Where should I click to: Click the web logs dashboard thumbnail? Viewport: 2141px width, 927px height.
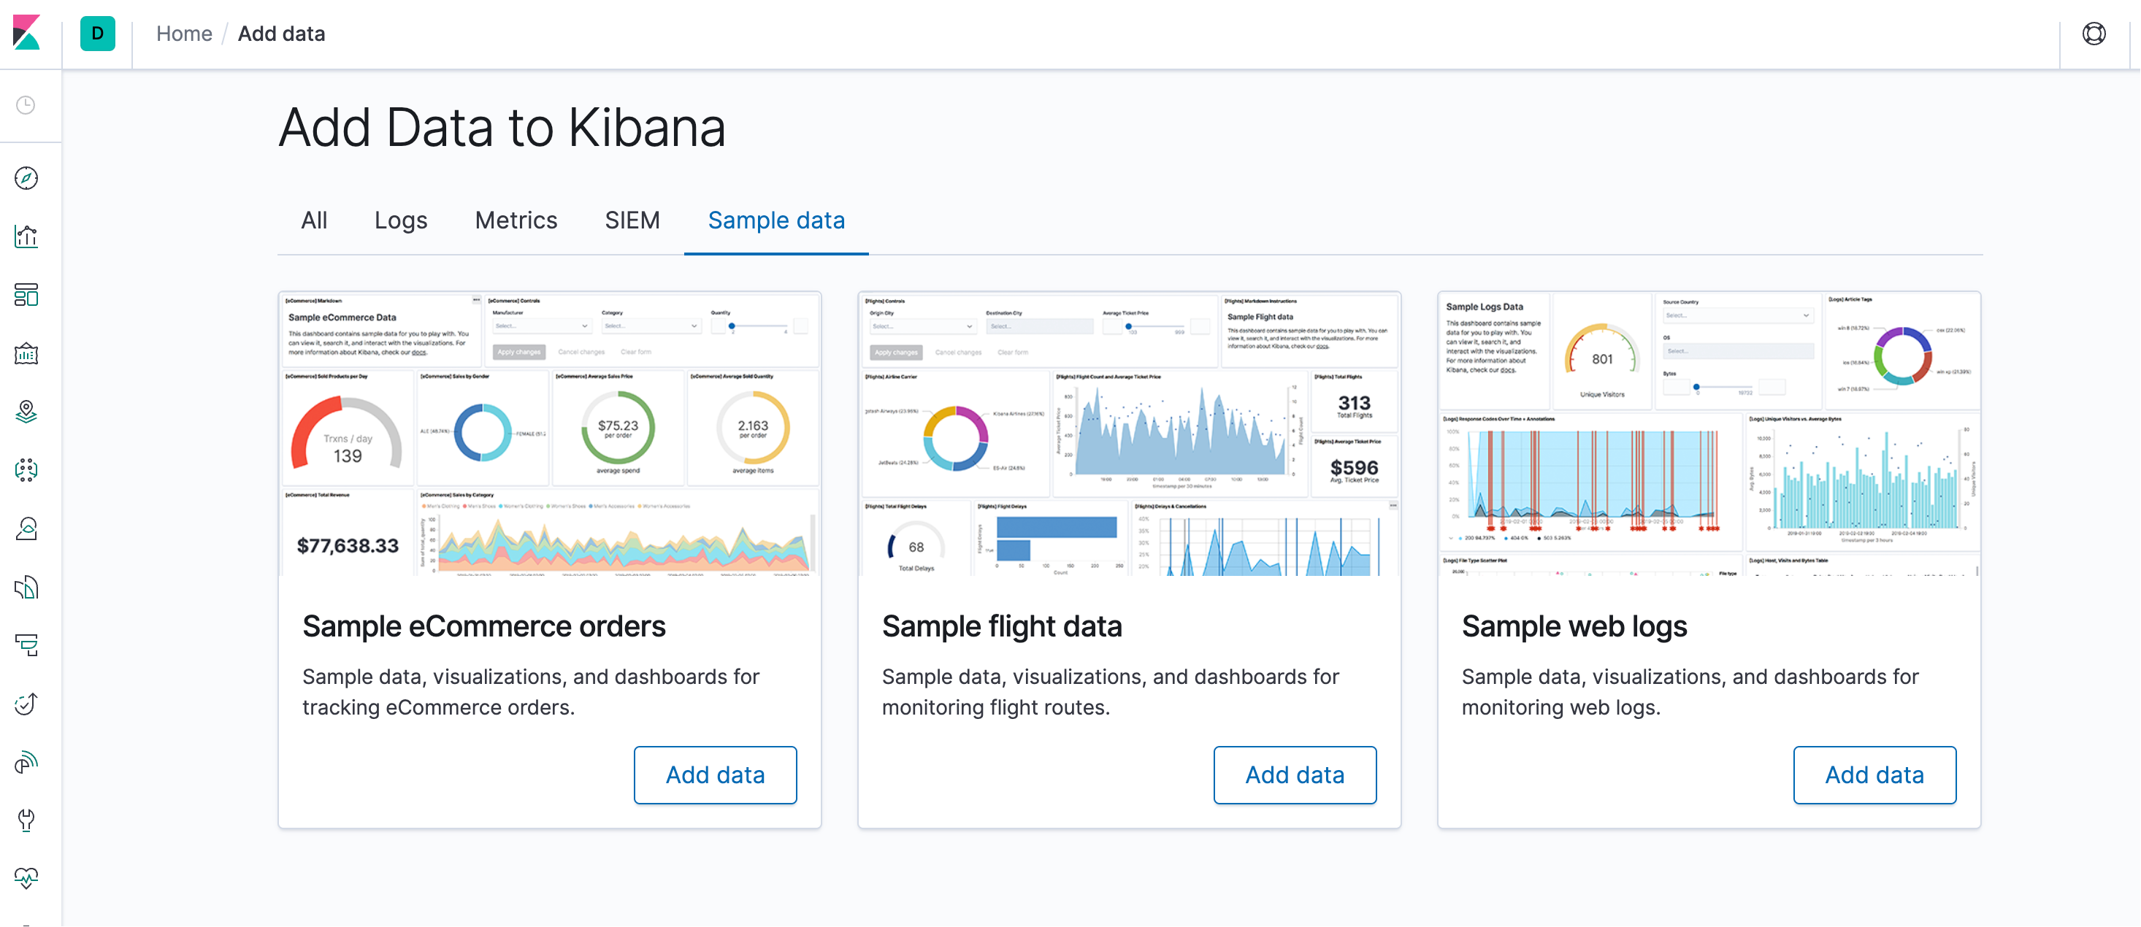[1709, 434]
